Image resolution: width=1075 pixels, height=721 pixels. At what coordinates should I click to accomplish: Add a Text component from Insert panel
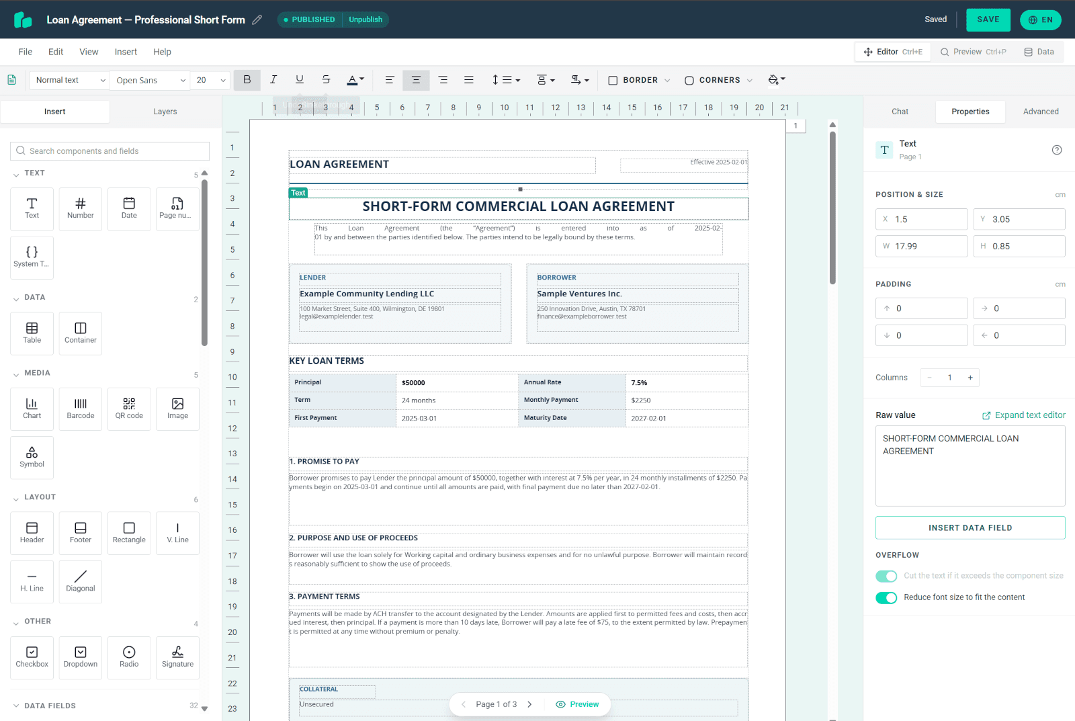click(x=32, y=209)
